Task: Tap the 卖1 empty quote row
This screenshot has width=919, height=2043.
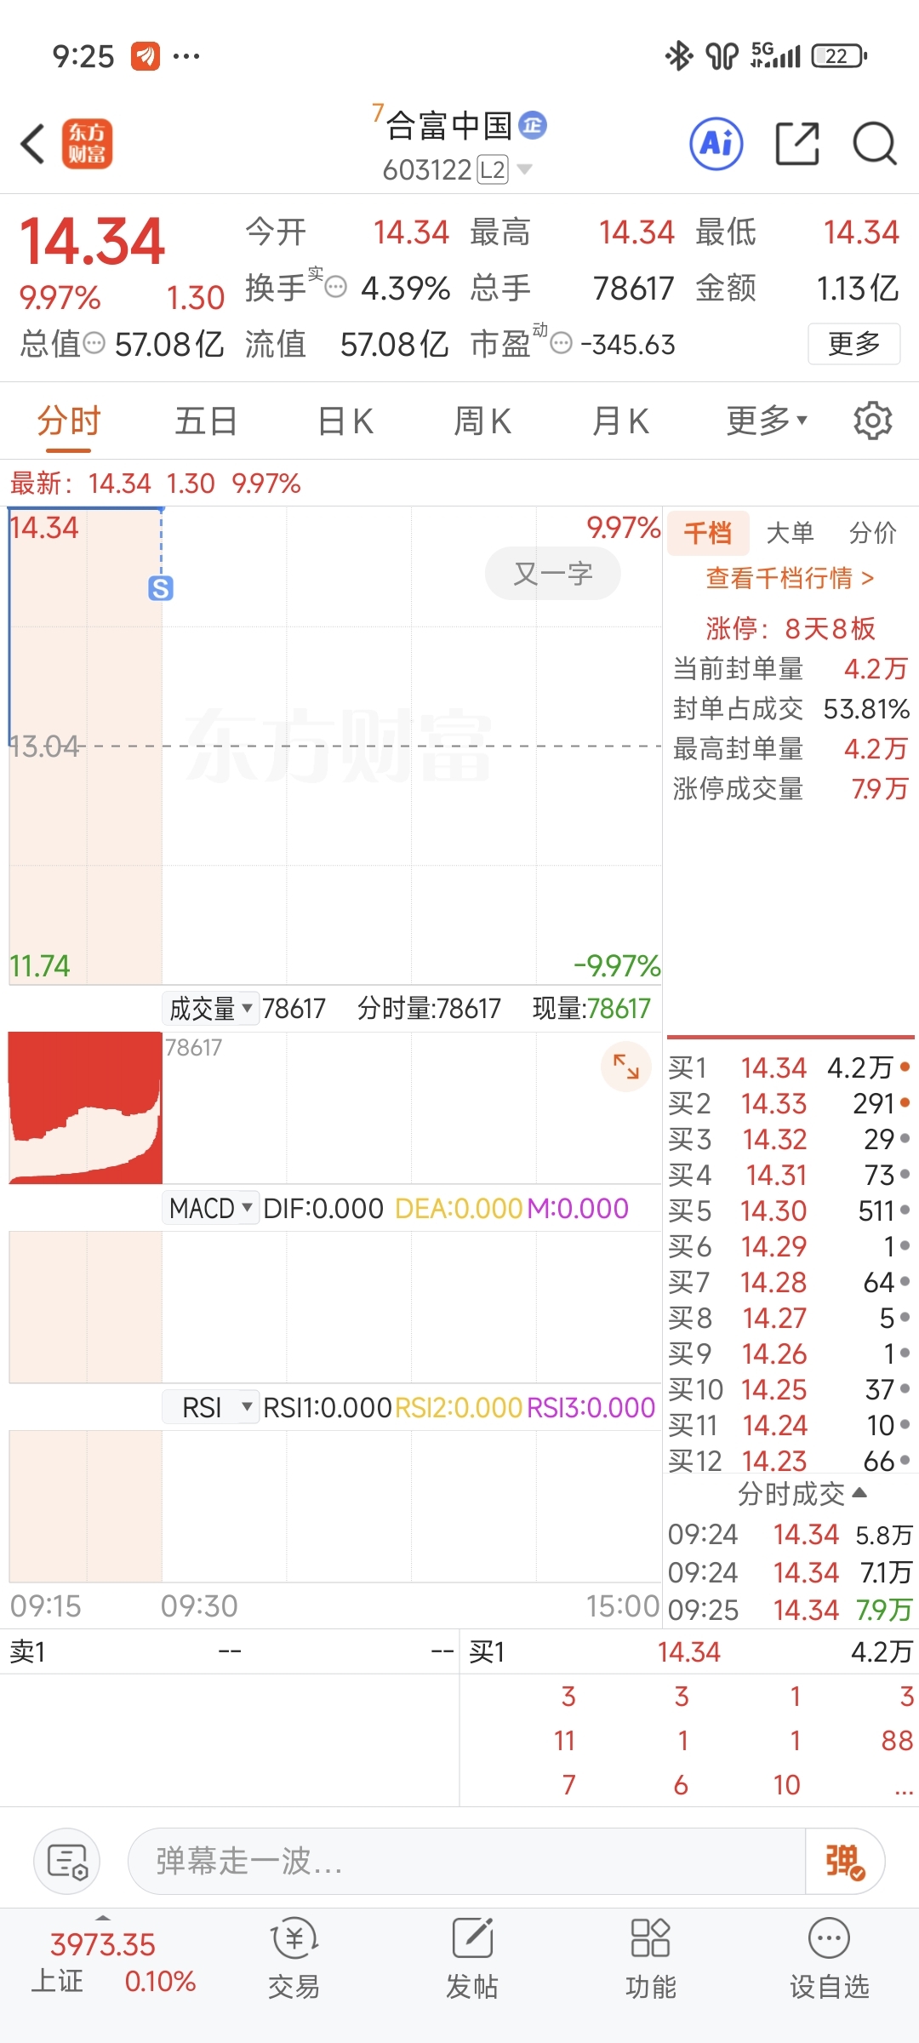Action: (x=230, y=1651)
